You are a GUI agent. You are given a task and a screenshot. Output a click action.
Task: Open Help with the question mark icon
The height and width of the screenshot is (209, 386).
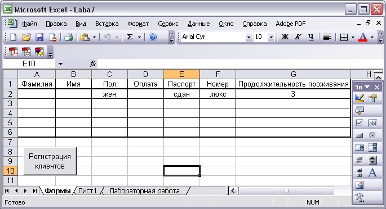pos(153,37)
